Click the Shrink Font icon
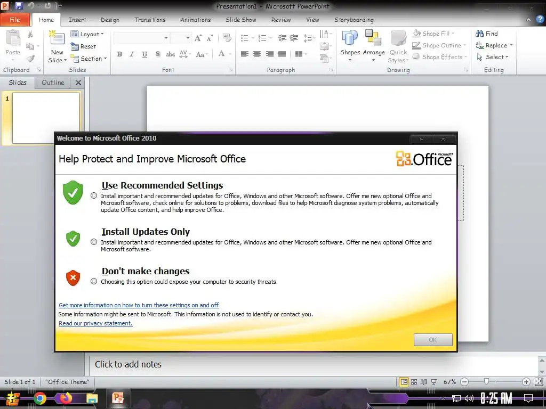The height and width of the screenshot is (409, 546). coord(210,38)
